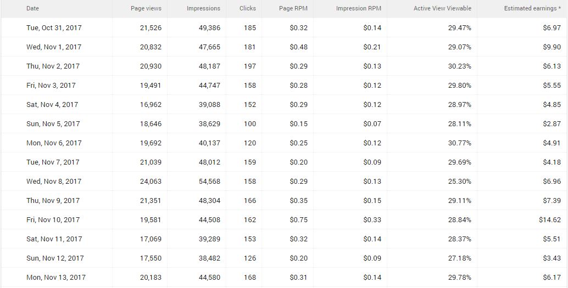Select the Fri, Nov 3, 2017 date cell
The height and width of the screenshot is (288, 568).
tap(51, 86)
